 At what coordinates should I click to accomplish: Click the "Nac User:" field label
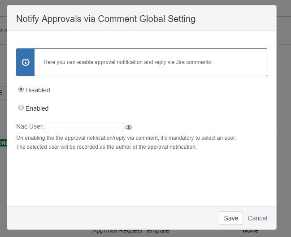(30, 127)
